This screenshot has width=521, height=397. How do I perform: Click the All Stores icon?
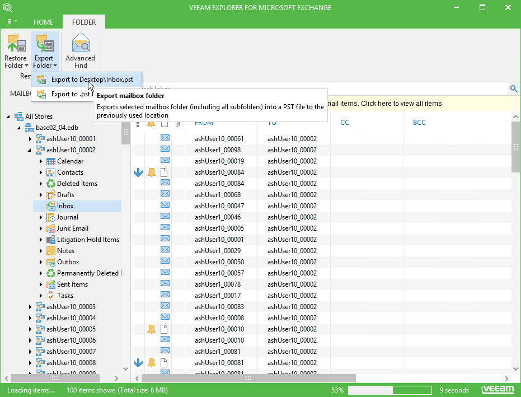(x=18, y=116)
